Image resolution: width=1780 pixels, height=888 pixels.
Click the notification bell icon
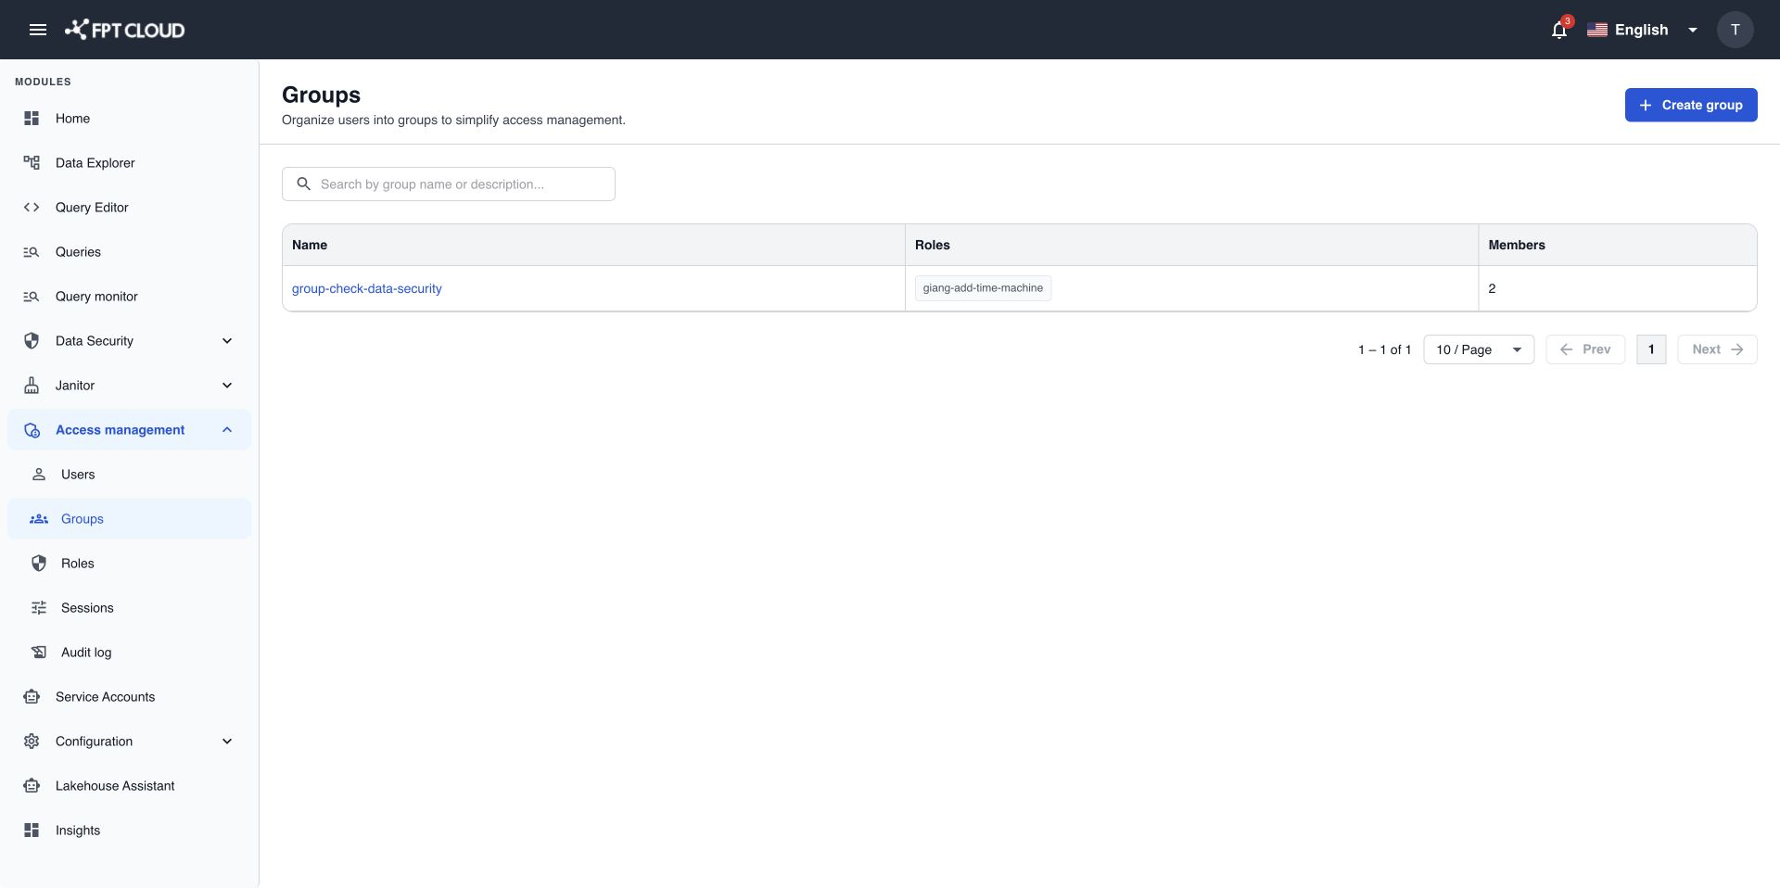click(1559, 30)
